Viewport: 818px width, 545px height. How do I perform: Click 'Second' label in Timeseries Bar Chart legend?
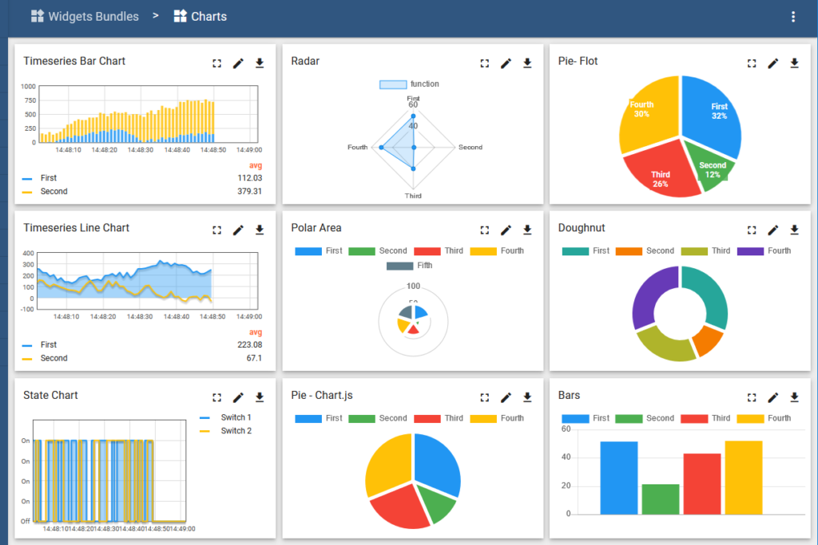coord(54,192)
